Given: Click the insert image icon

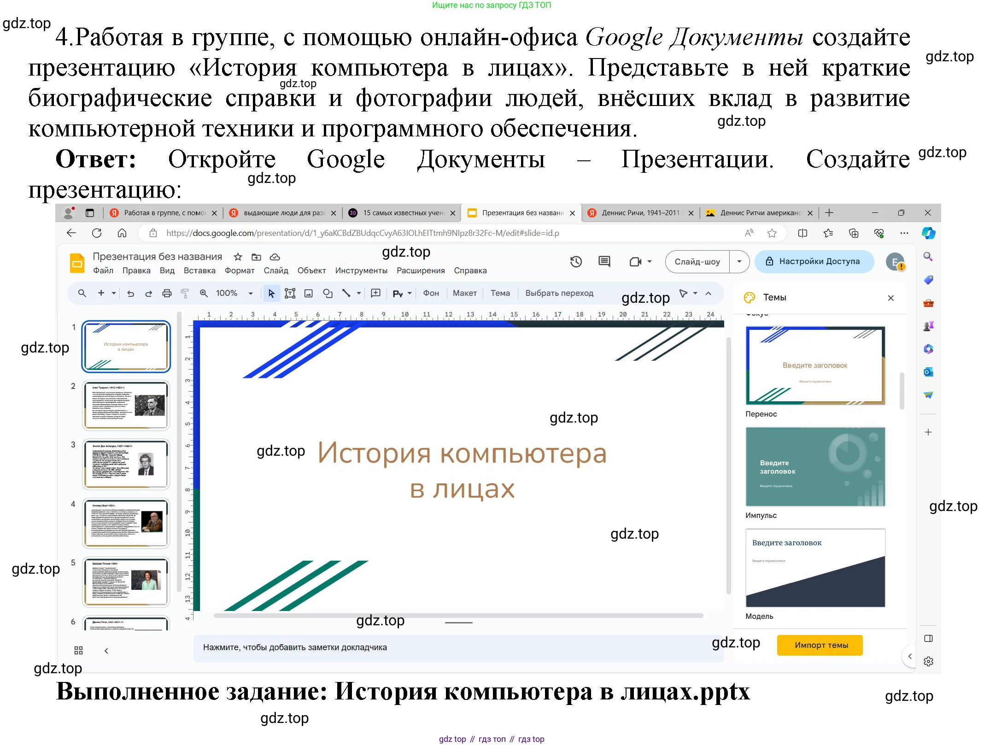Looking at the screenshot, I should pyautogui.click(x=309, y=294).
